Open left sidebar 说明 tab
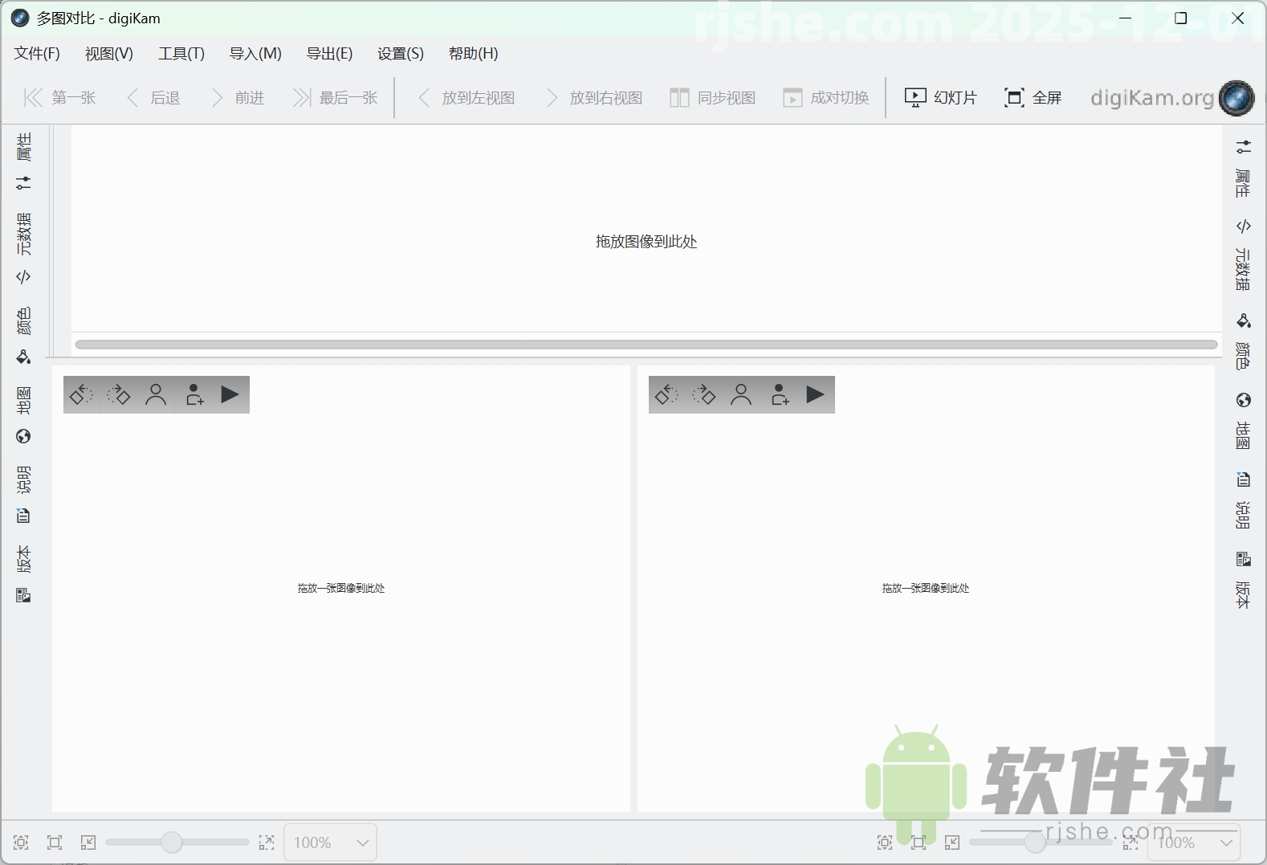Image resolution: width=1267 pixels, height=865 pixels. pos(24,495)
